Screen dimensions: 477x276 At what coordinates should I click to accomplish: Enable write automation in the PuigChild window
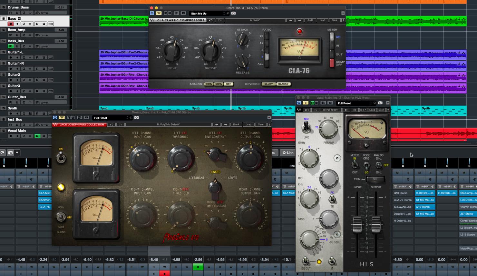click(73, 118)
